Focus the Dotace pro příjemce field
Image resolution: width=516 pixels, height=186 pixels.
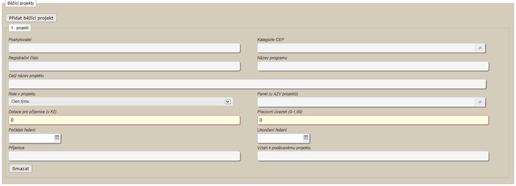tap(125, 120)
